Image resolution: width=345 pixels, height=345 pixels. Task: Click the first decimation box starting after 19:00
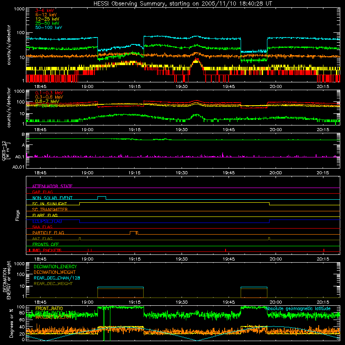[x=121, y=292]
